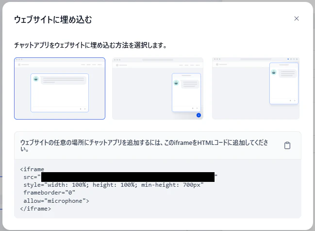Click the blue chat bubble launcher icon
Viewport: 315px width, 231px height.
click(x=199, y=115)
